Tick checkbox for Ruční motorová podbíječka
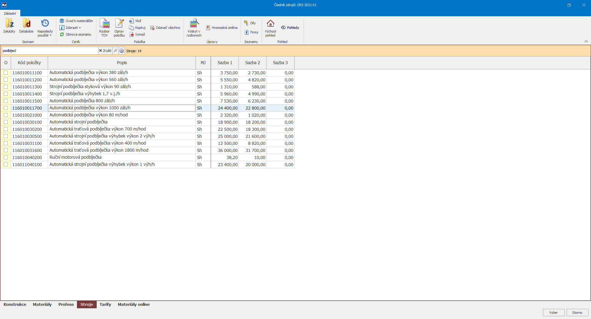Viewport: 591px width, 319px height. point(6,158)
